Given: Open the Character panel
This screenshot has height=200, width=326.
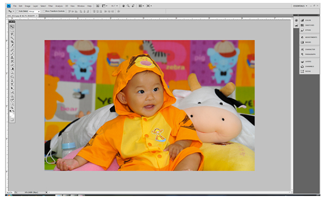Looking at the screenshot, I should pyautogui.click(x=309, y=49).
